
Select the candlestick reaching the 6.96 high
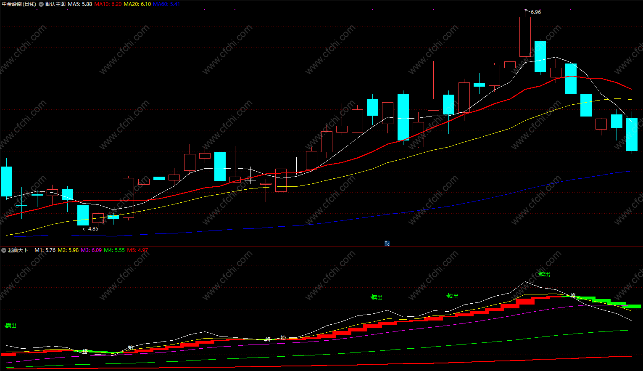click(525, 37)
